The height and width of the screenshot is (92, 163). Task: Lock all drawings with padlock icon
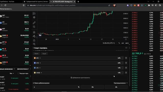point(34,40)
